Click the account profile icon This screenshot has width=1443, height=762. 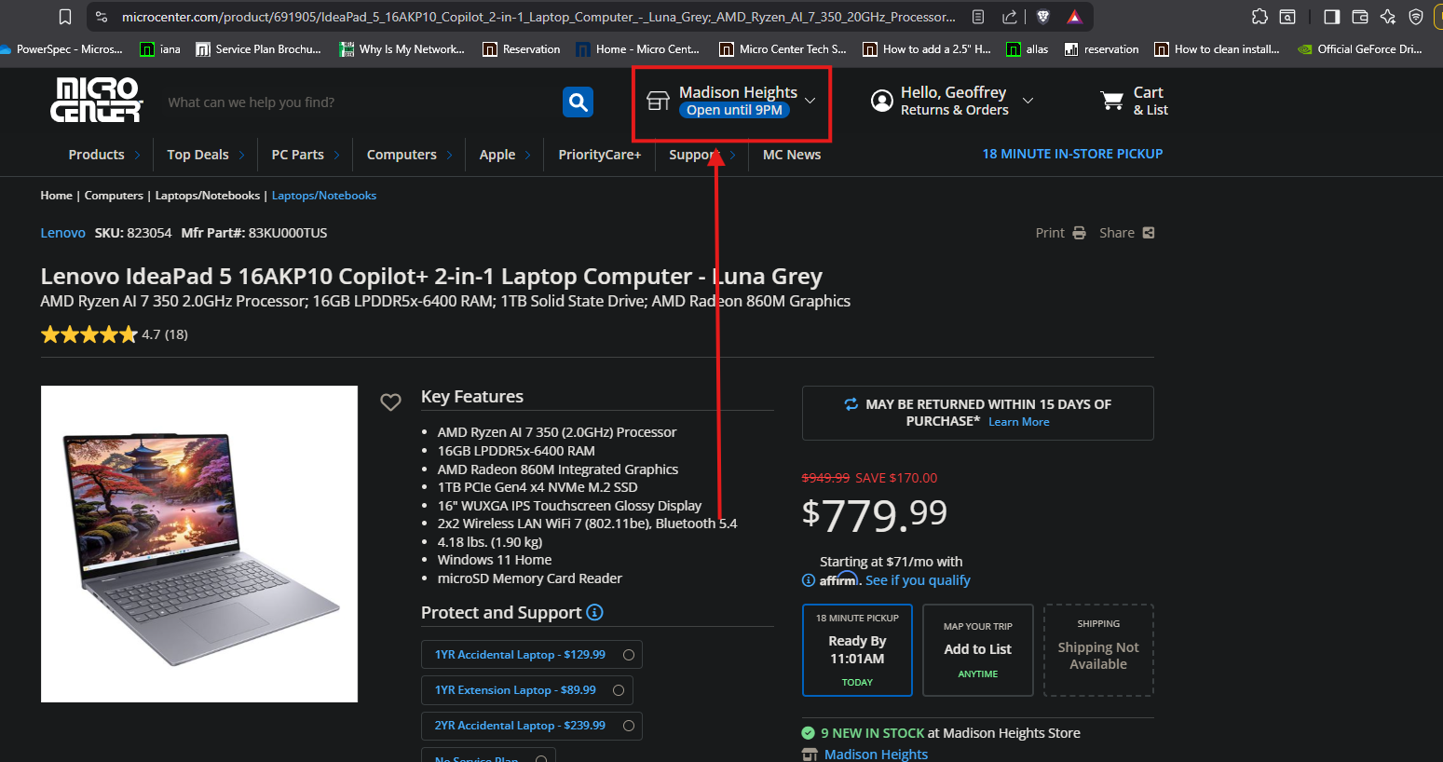(x=882, y=101)
